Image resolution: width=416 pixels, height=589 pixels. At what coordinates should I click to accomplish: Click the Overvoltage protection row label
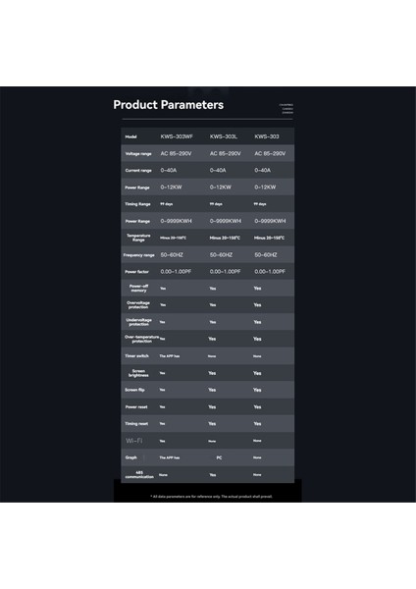point(138,305)
